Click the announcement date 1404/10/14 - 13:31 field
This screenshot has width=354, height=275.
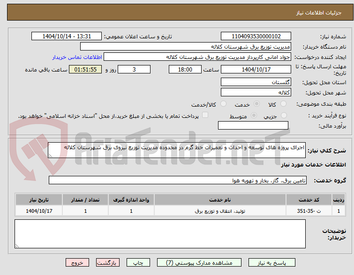click(x=67, y=36)
